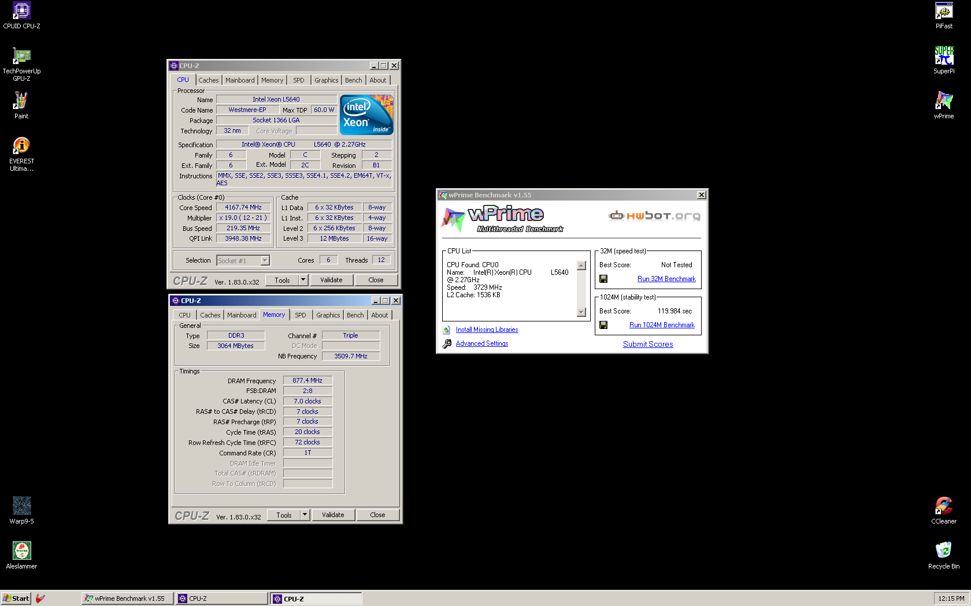Viewport: 971px width, 606px height.
Task: Click Tools button in lower CPU-Z
Action: pos(284,515)
